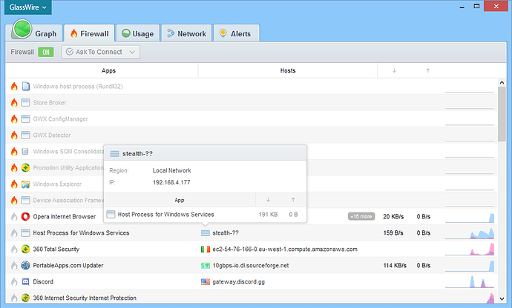Click the flame icon beside Store Broker
Image resolution: width=512 pixels, height=308 pixels.
tap(14, 103)
